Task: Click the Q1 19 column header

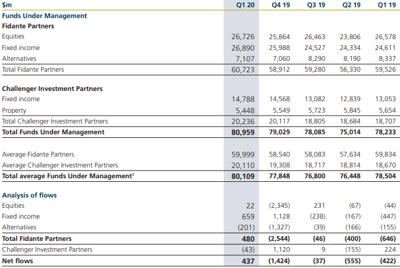Action: [x=387, y=5]
